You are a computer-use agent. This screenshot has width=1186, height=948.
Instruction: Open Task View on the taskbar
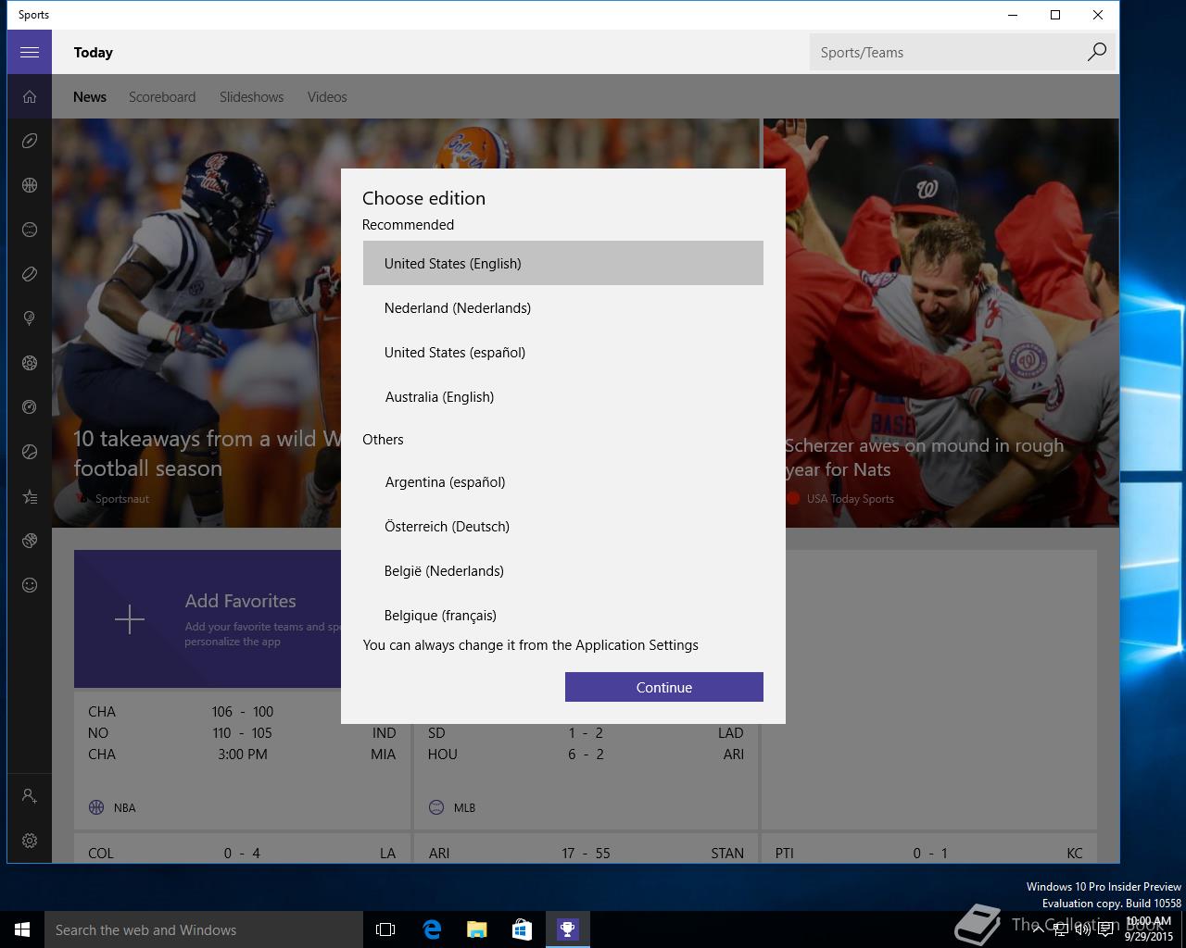(385, 929)
